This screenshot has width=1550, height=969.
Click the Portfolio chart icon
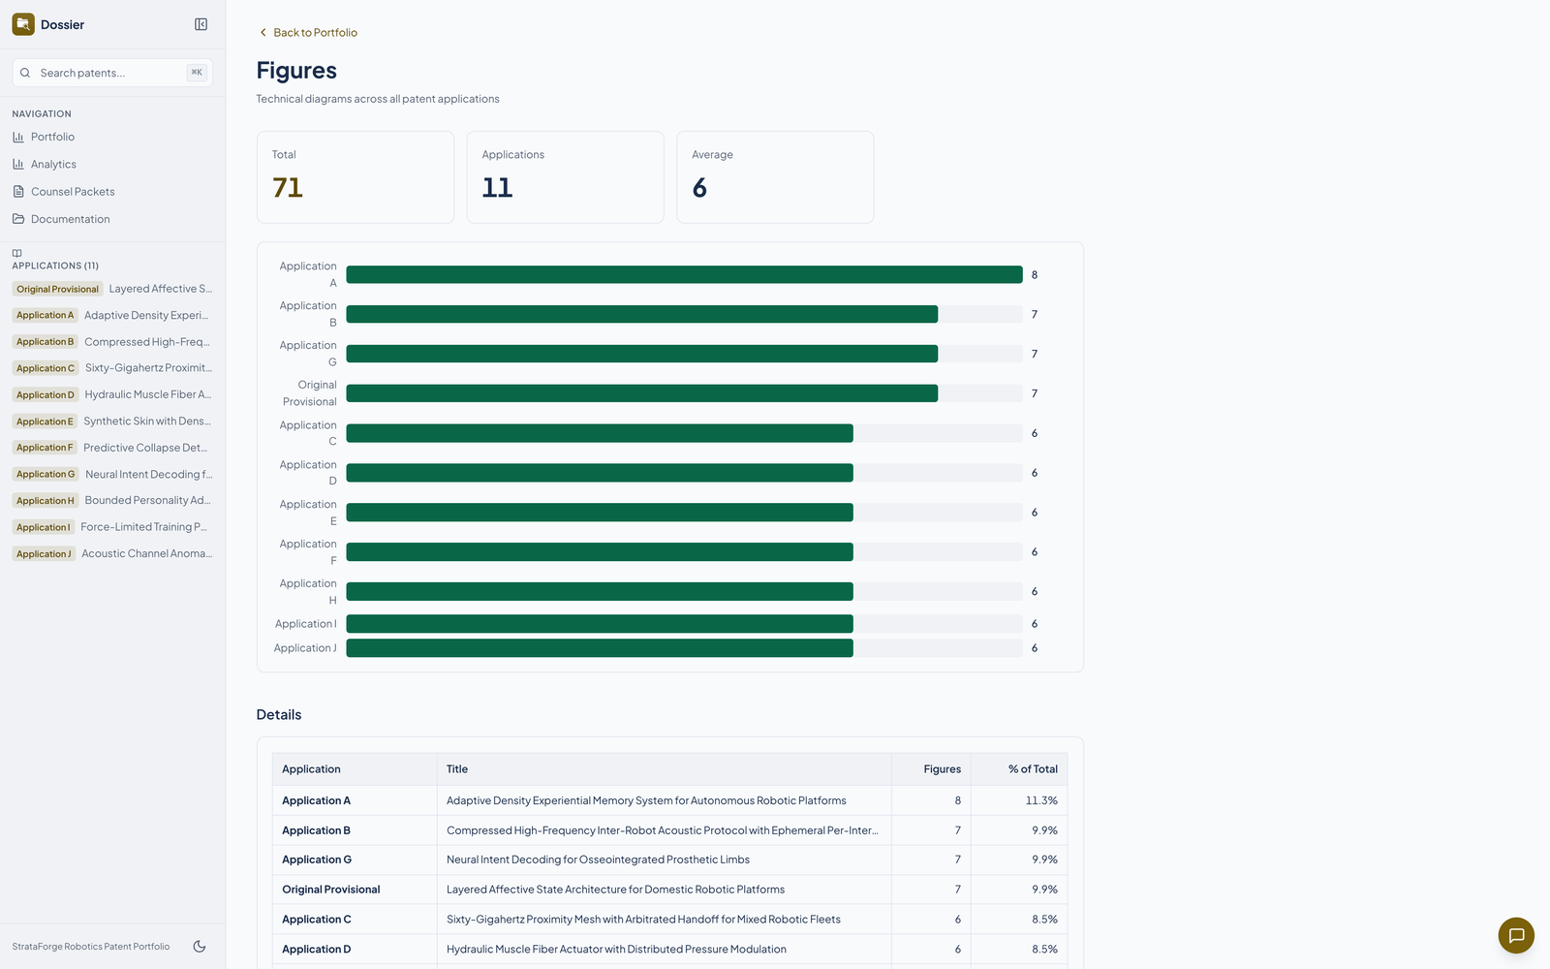coord(18,137)
